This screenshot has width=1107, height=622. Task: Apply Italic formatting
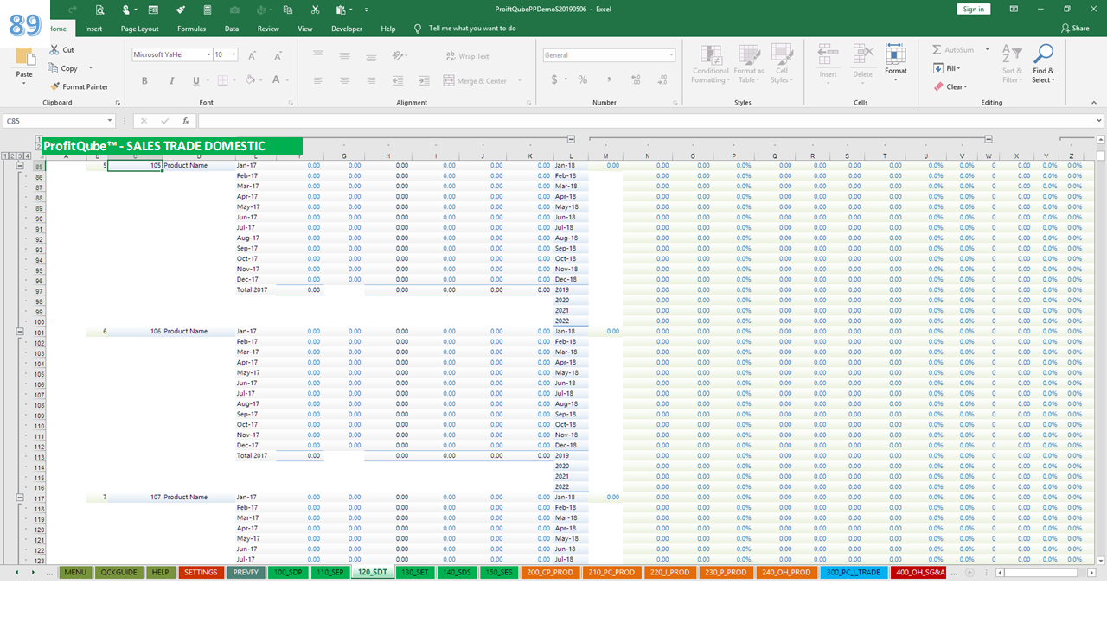click(170, 80)
